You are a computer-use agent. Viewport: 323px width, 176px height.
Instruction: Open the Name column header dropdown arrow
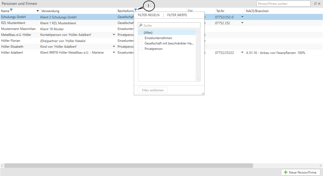click(38, 11)
